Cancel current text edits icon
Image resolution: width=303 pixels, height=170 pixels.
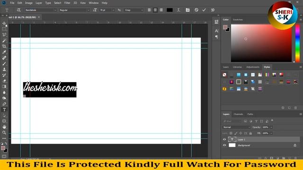pos(196,10)
